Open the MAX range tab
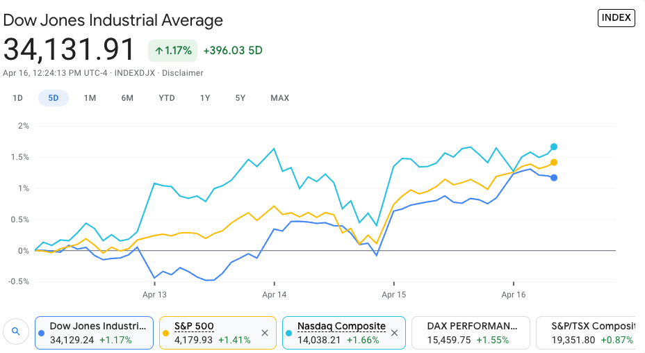 (279, 98)
